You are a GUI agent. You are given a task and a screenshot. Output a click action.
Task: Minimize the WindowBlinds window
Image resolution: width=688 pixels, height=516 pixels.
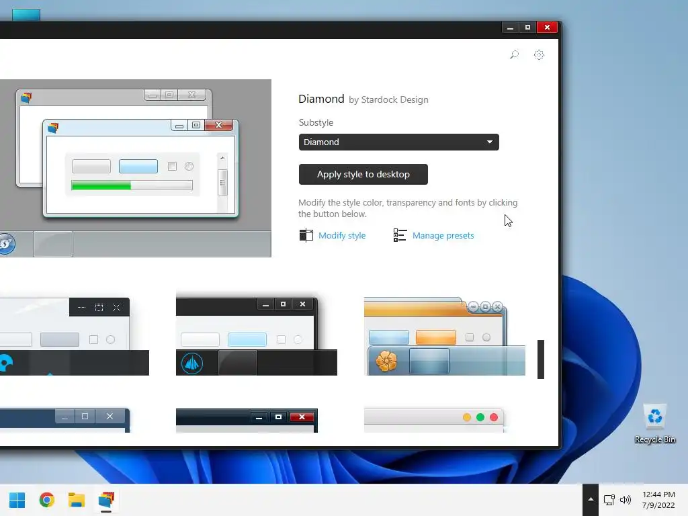pos(510,28)
